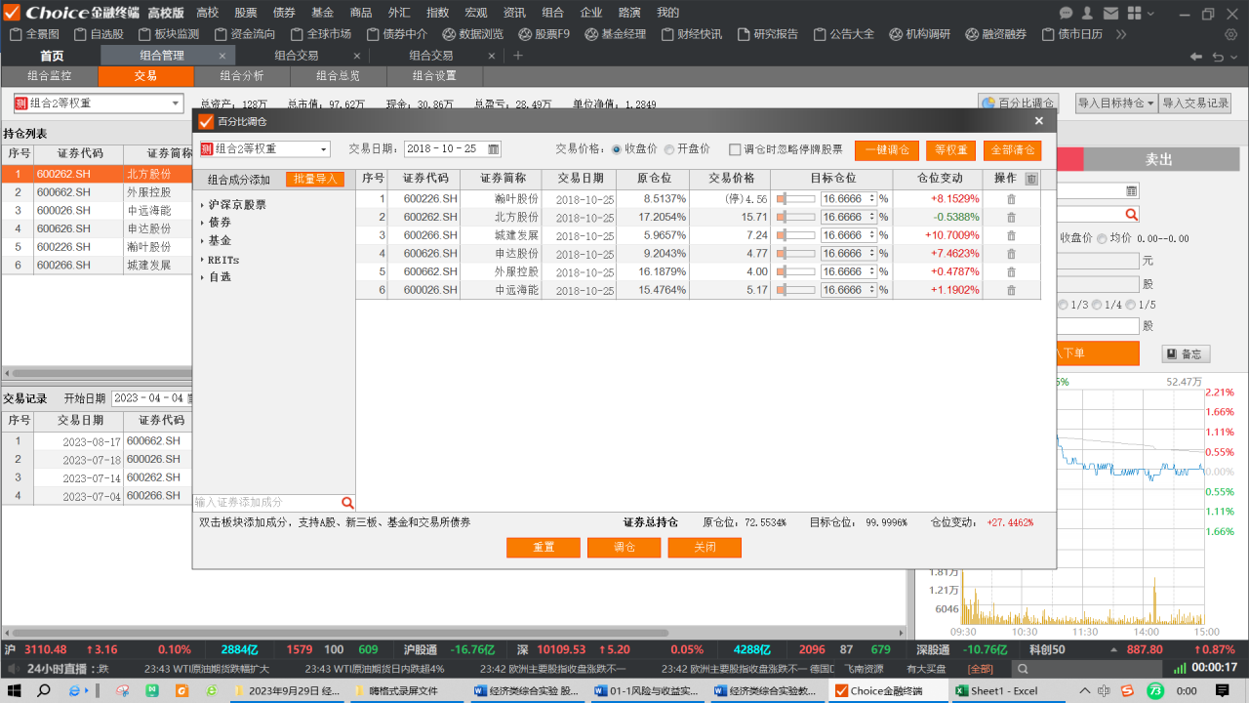Click the 等权重 button
Screen dimensions: 1249x703
[950, 150]
